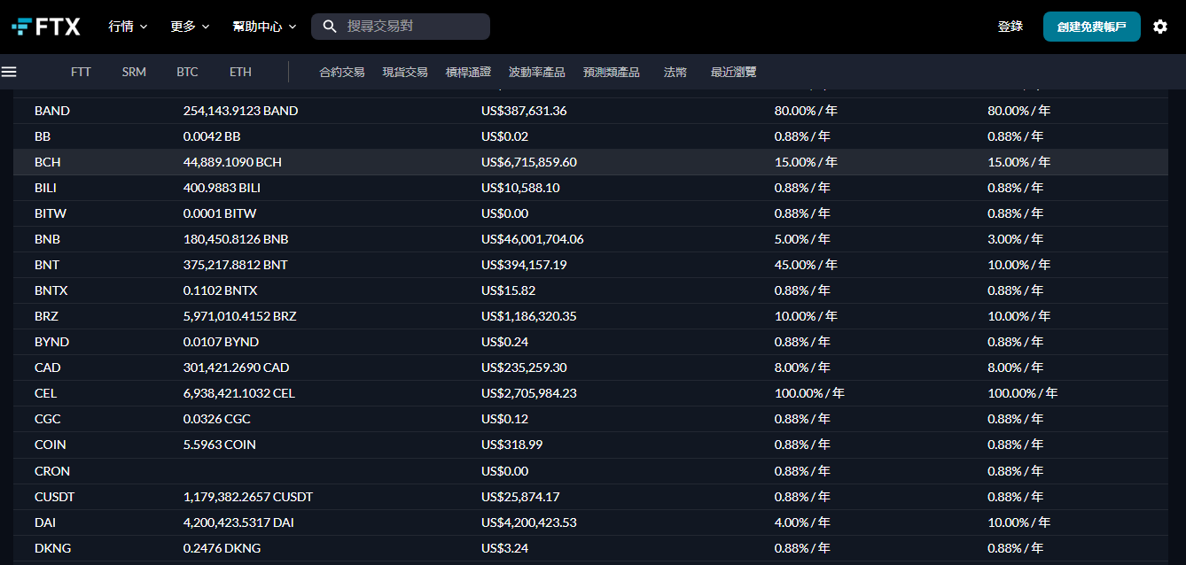The height and width of the screenshot is (565, 1186).
Task: Click the CAD coin name
Action: point(48,368)
